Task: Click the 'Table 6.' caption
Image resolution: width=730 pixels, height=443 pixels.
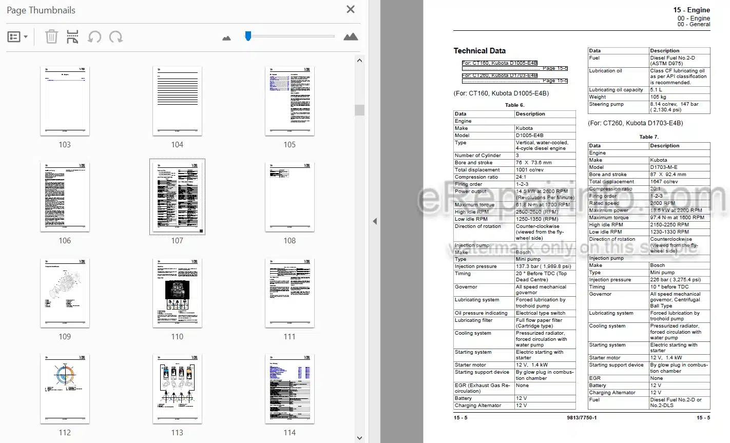Action: point(514,105)
